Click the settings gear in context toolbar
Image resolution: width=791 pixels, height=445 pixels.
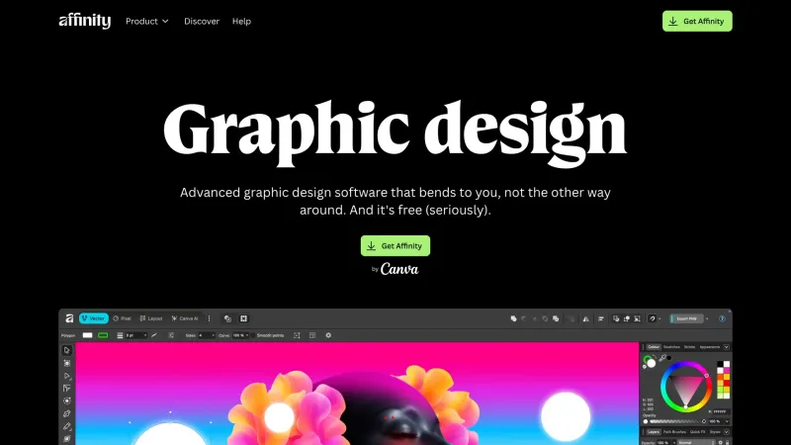click(x=328, y=335)
